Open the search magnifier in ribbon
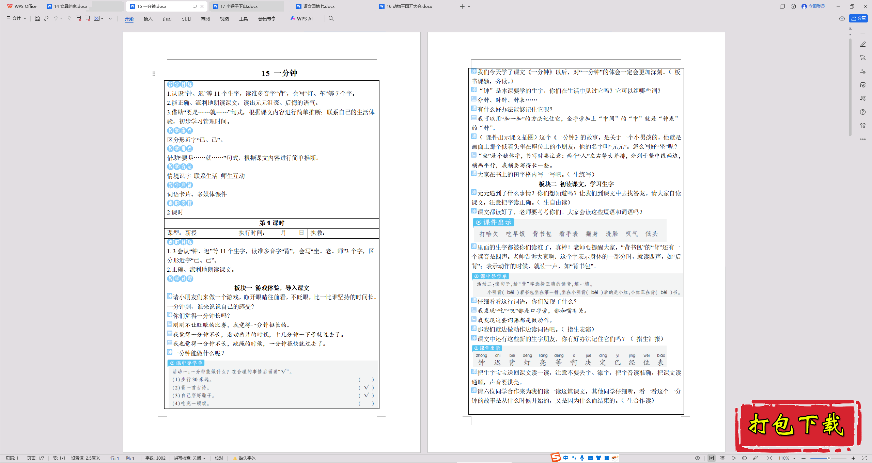The image size is (872, 463). (331, 18)
